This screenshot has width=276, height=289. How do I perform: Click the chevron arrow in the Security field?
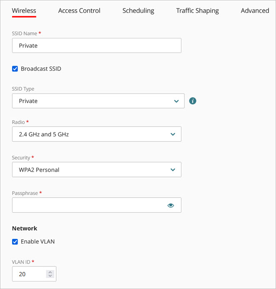173,170
